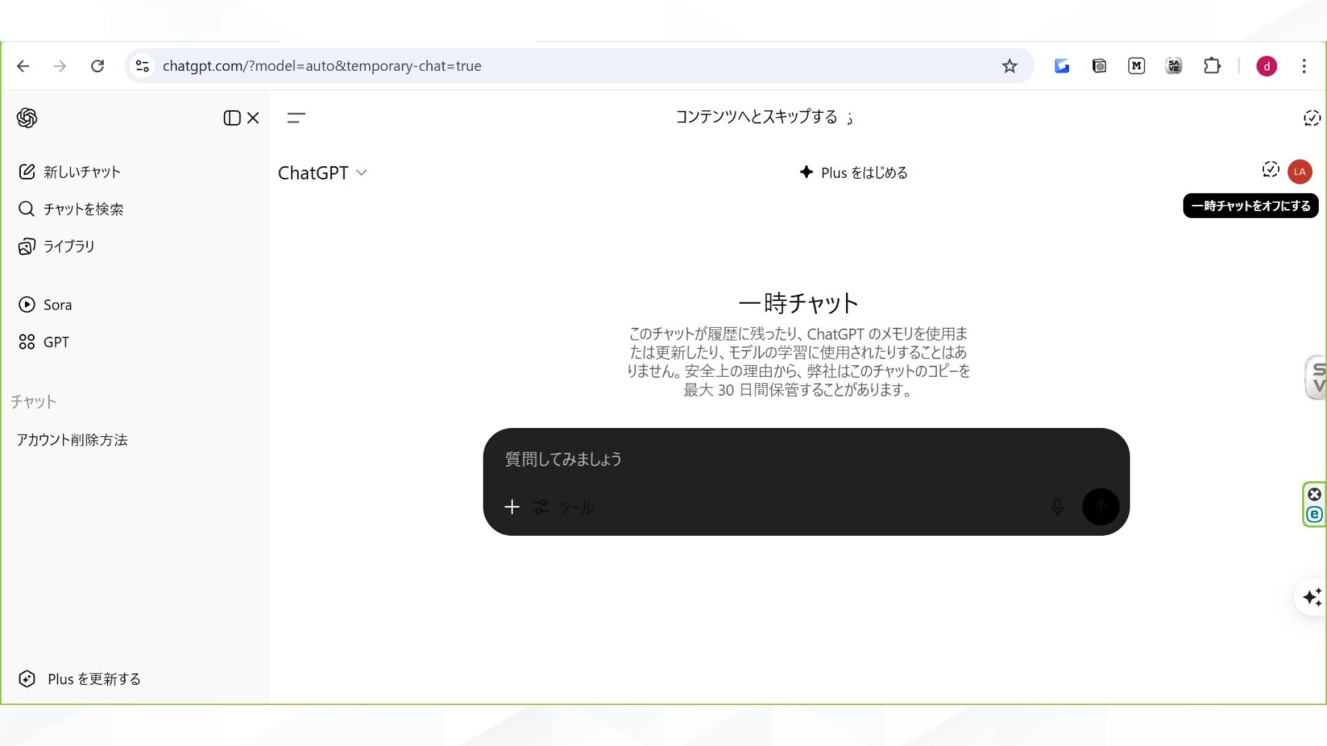Open the ChatGPT model selector dropdown
The width and height of the screenshot is (1327, 746).
pos(323,173)
